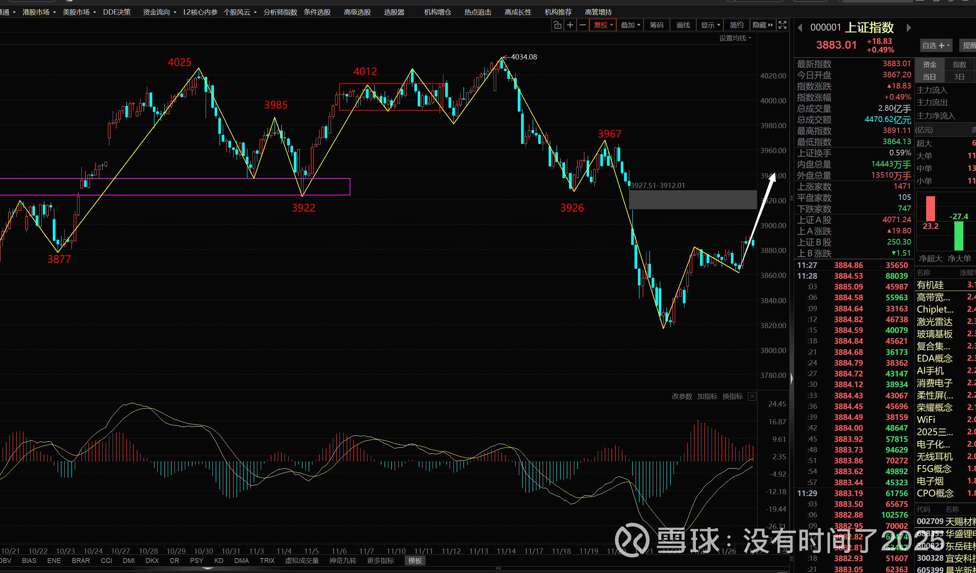Click the double-arrow icon at timeline end
976x573 pixels.
785,550
